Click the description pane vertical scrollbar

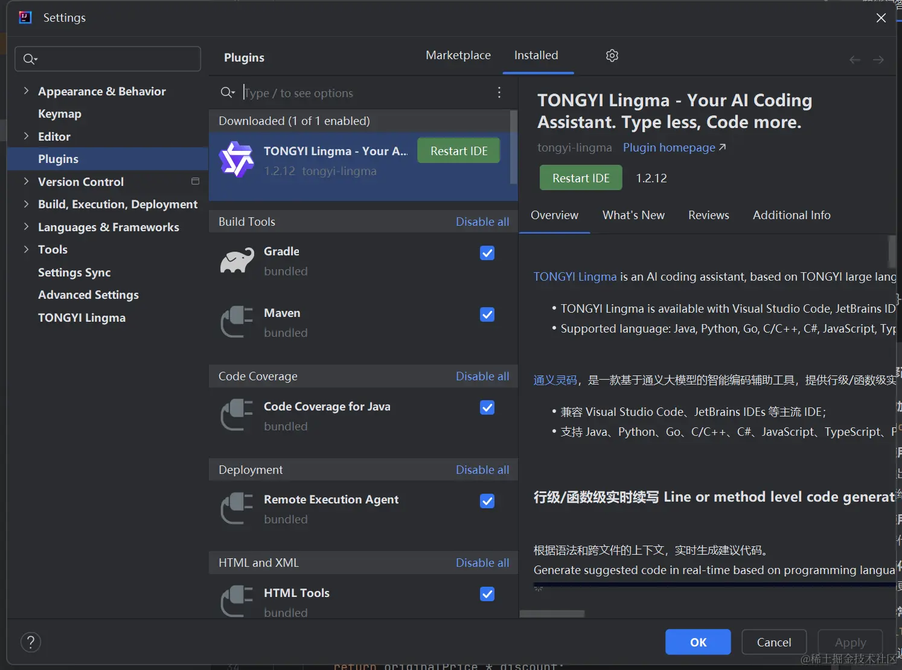coord(892,252)
